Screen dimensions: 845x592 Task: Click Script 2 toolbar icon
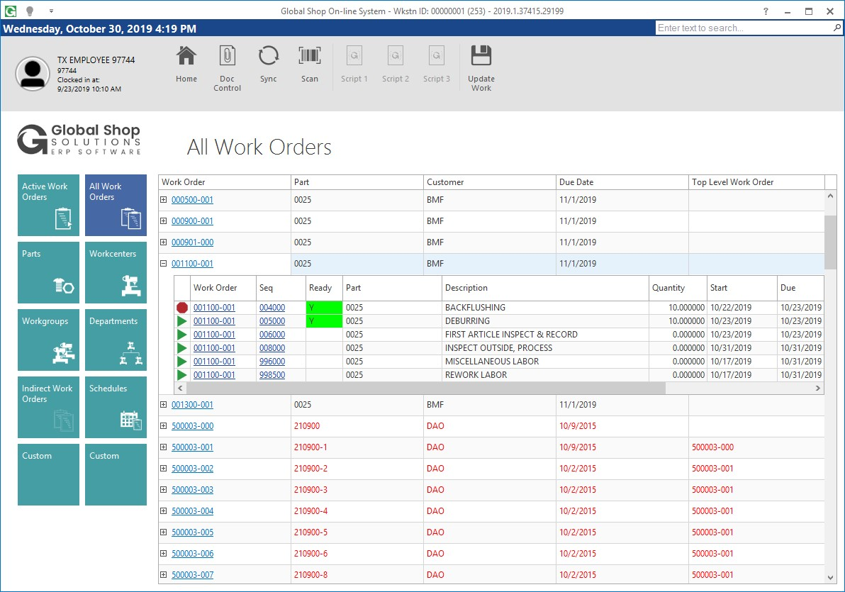tap(395, 56)
